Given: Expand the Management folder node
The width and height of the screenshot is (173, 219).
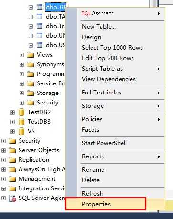Looking at the screenshot, I should pos(3,179).
